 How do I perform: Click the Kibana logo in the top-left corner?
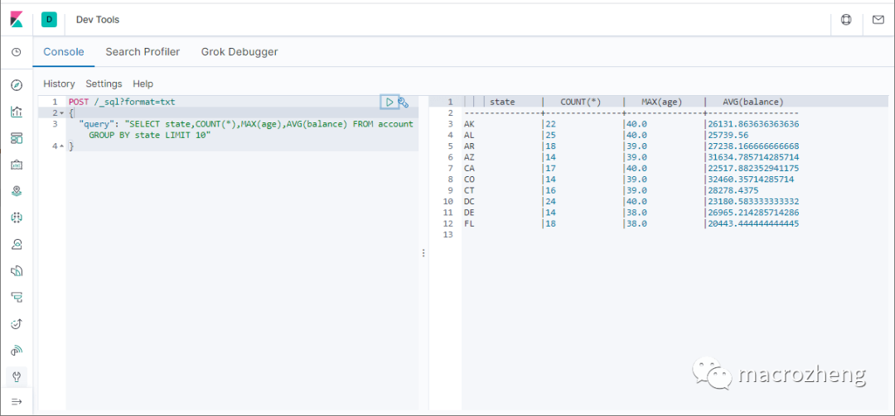pos(17,19)
